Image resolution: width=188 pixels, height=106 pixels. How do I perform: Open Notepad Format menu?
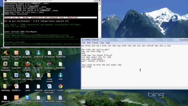pyautogui.click(x=95, y=43)
